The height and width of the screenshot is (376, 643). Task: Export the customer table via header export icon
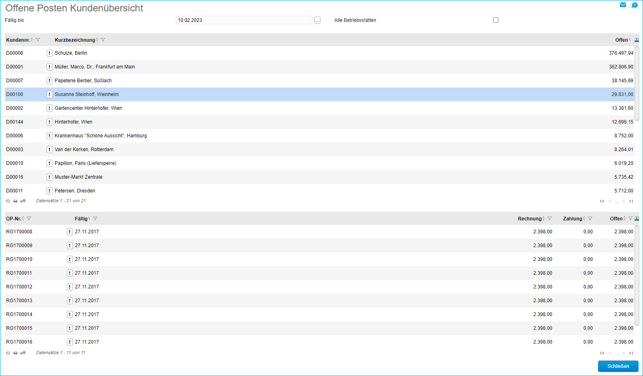pyautogui.click(x=637, y=40)
